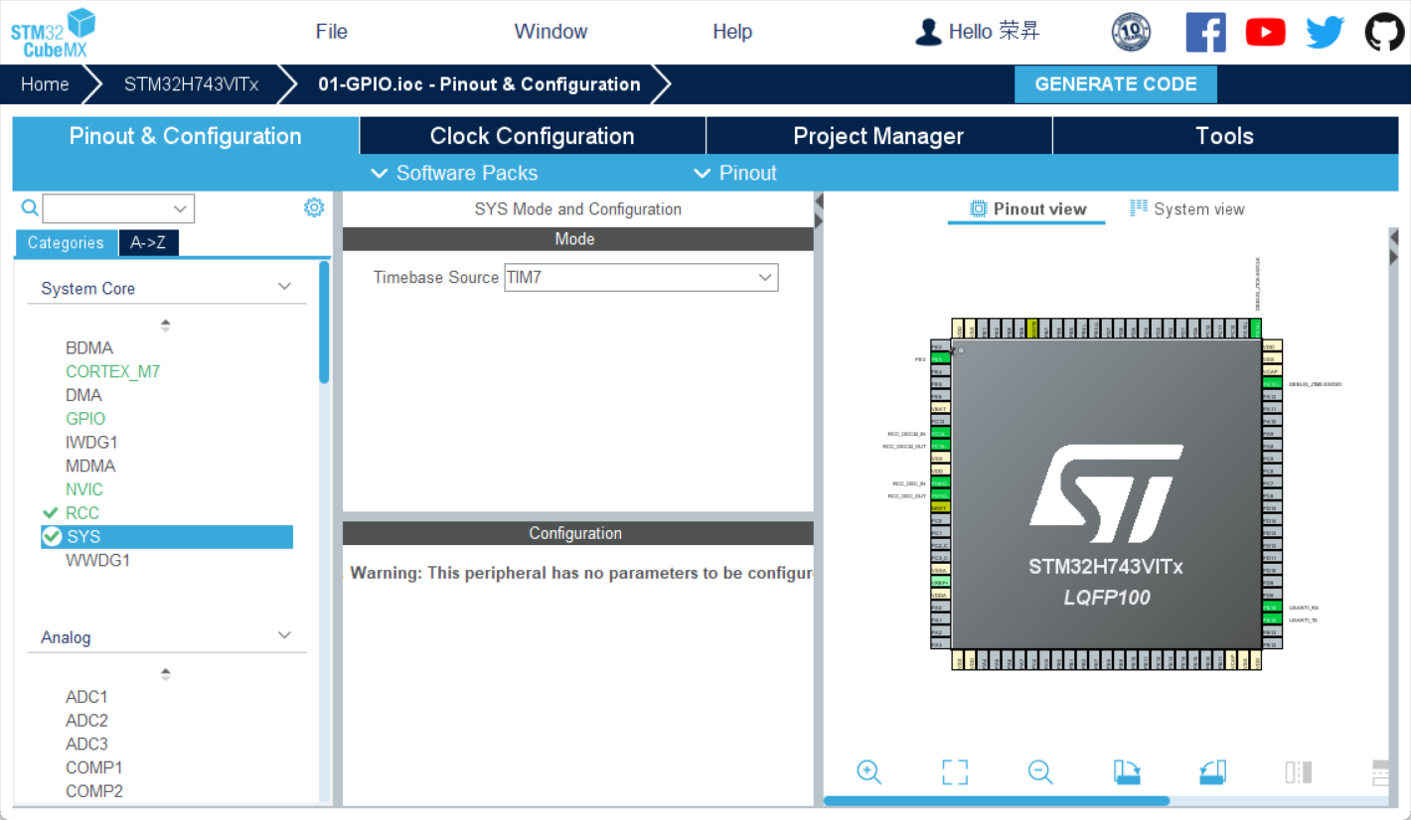This screenshot has width=1411, height=820.
Task: Click the categories list vertical scrollbar
Action: pyautogui.click(x=324, y=322)
